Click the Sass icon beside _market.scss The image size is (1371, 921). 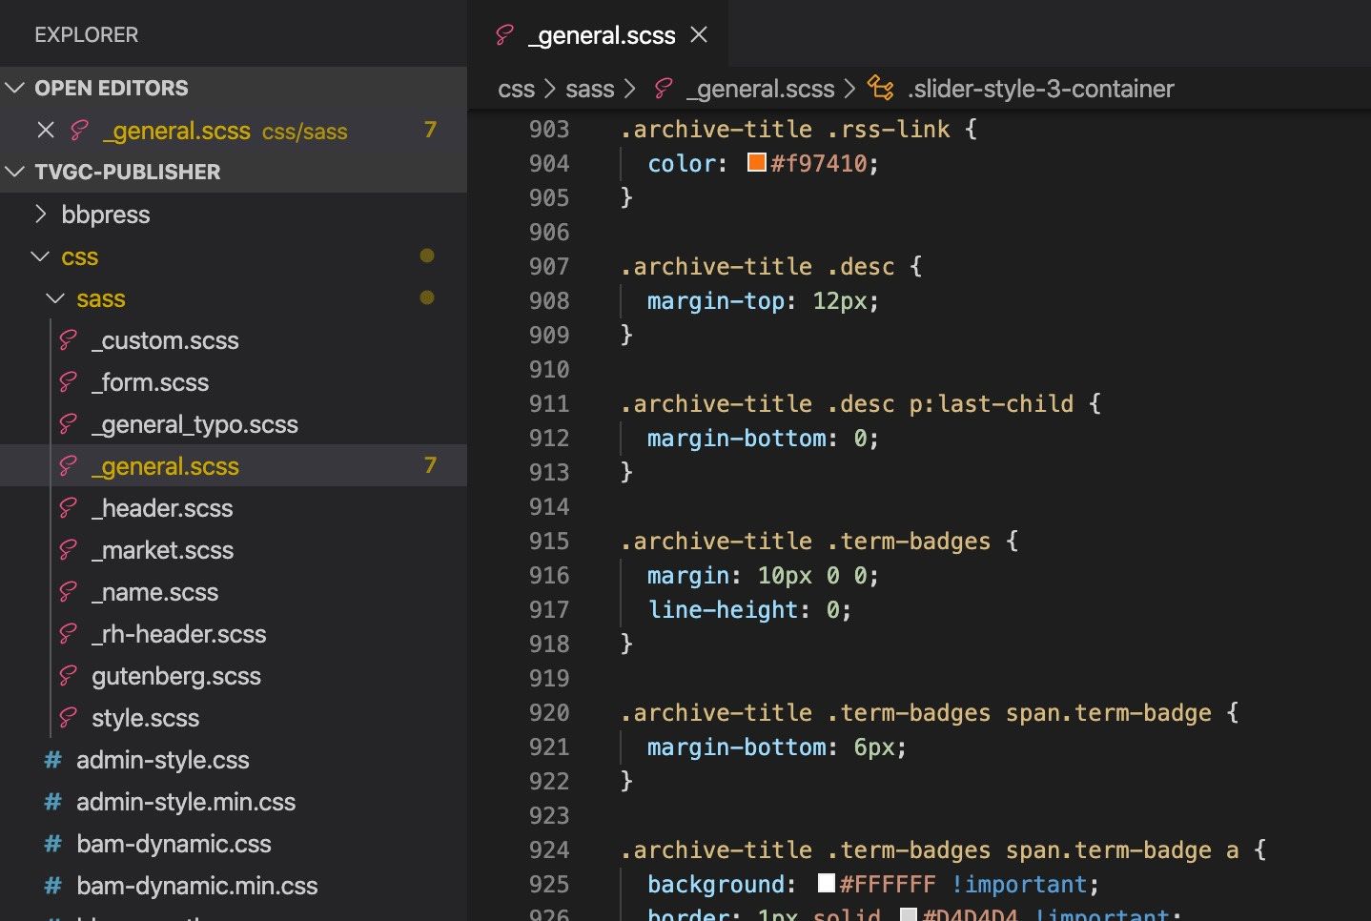click(68, 550)
